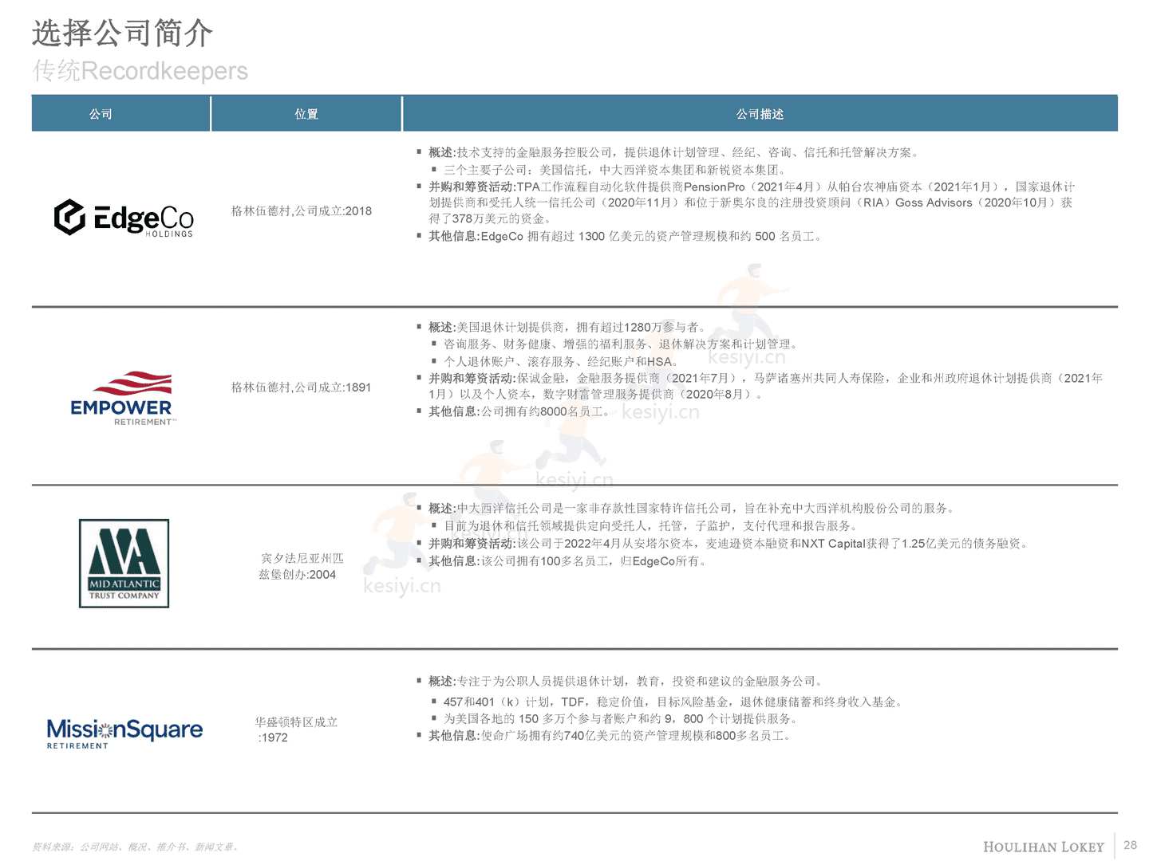Select the 公司描述 column header

pos(760,114)
